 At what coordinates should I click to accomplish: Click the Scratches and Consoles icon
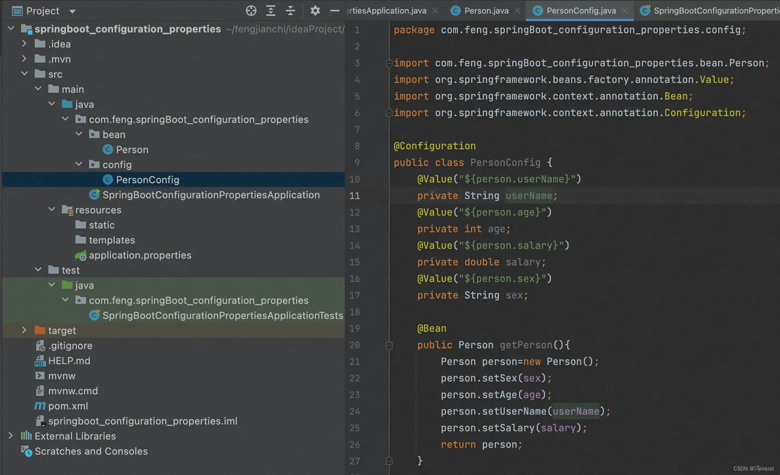click(x=26, y=450)
